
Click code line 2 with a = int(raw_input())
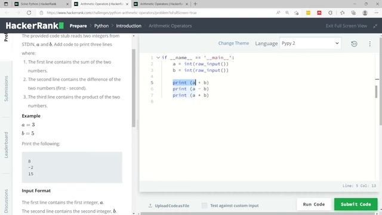tap(201, 64)
